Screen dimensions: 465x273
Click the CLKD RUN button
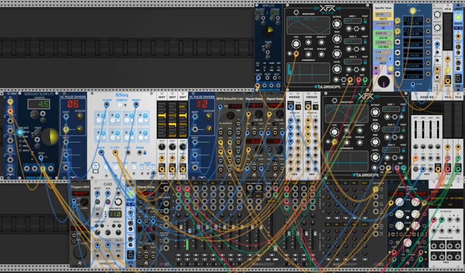[108, 202]
